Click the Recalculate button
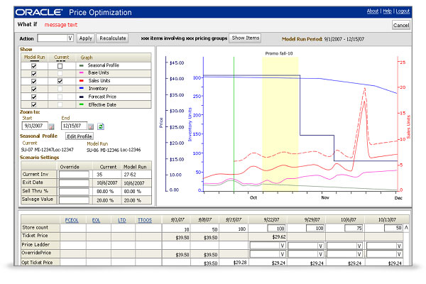This screenshot has width=426, height=284. (x=112, y=38)
